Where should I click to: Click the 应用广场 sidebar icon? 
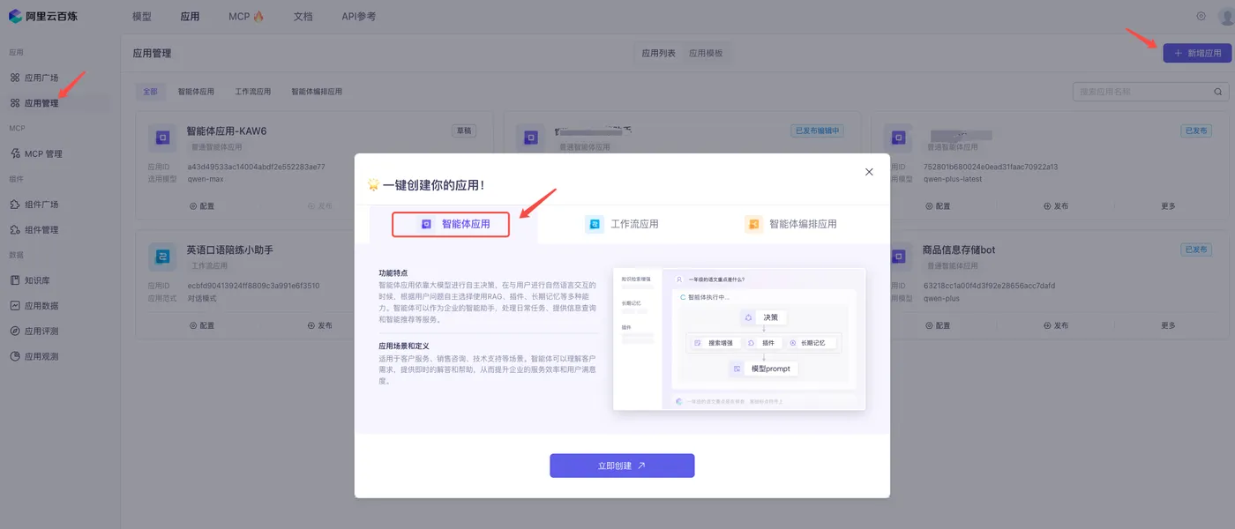pos(15,78)
